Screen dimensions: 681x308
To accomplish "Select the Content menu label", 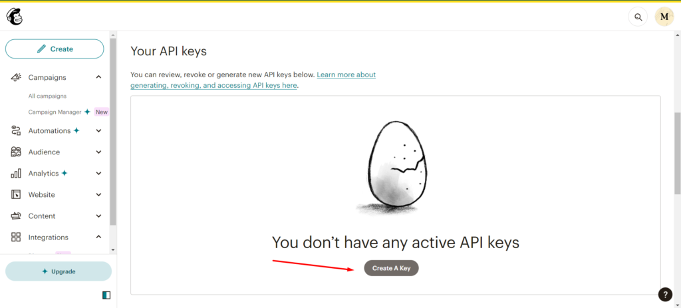I will click(x=42, y=216).
